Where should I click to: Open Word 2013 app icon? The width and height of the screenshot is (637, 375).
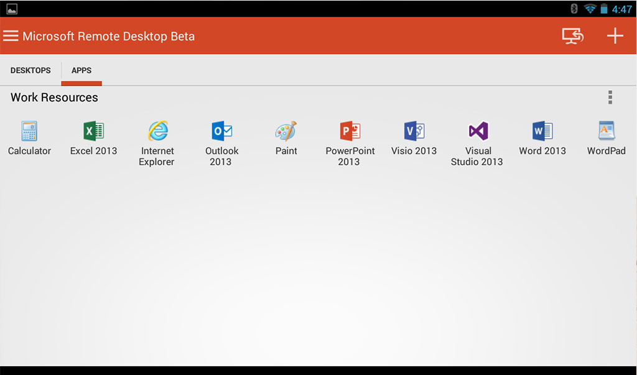point(542,131)
